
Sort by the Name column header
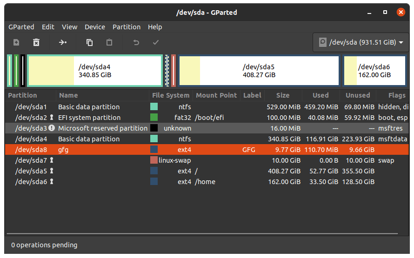click(x=102, y=95)
